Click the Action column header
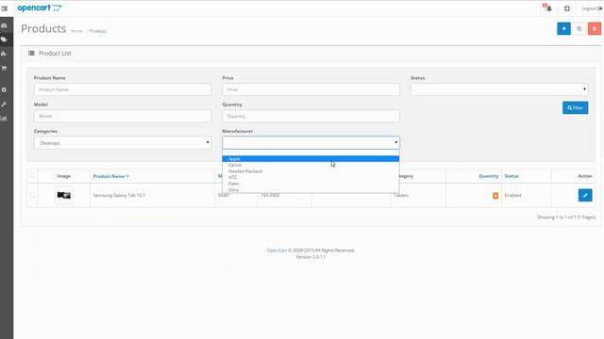 point(585,176)
